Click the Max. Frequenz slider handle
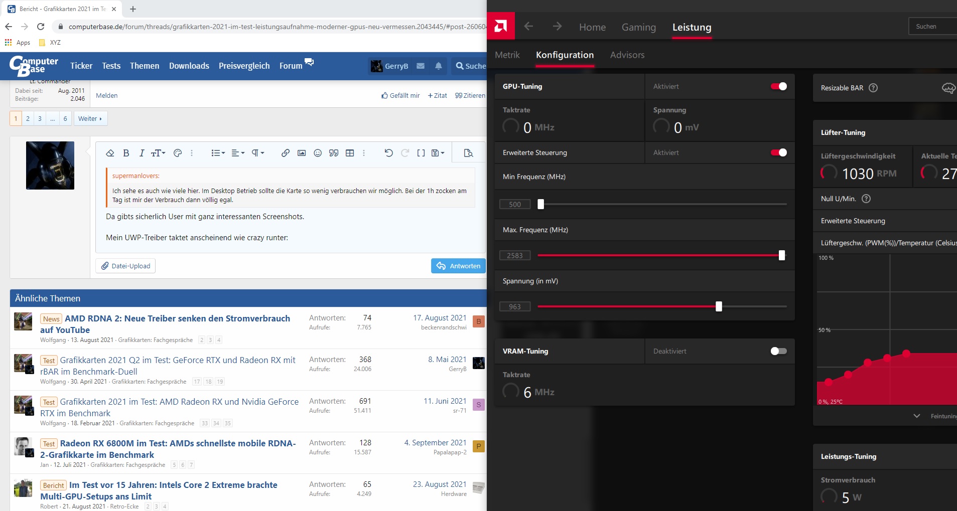Screen dimensions: 957x511 click(x=782, y=255)
